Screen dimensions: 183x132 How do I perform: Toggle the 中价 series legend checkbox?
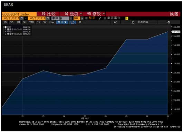[x=6, y=27]
